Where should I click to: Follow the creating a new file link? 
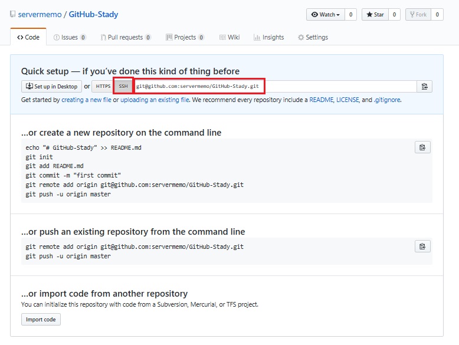click(86, 100)
